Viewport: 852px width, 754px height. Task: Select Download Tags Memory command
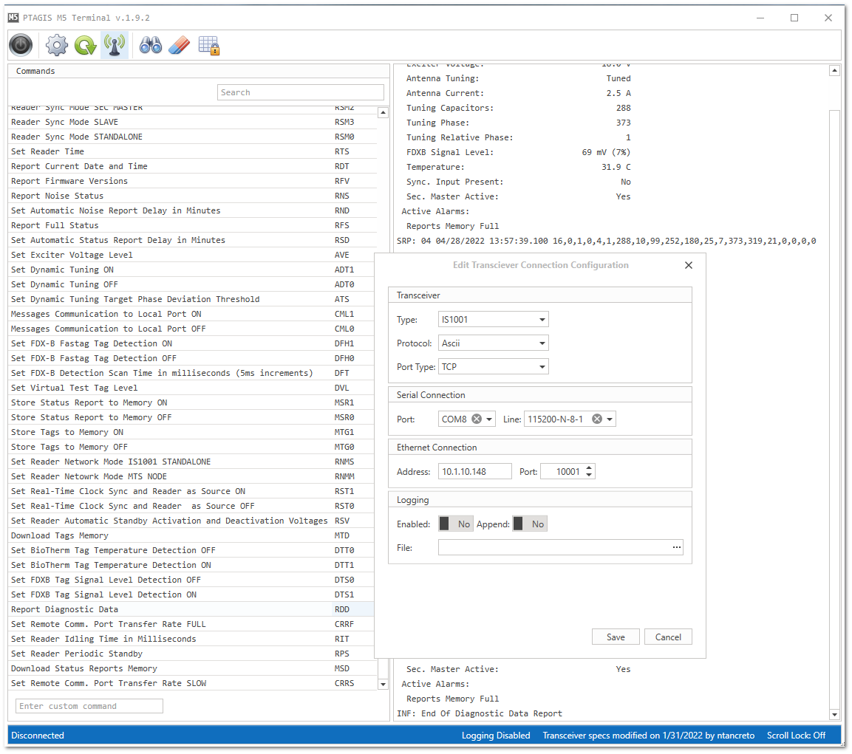191,535
